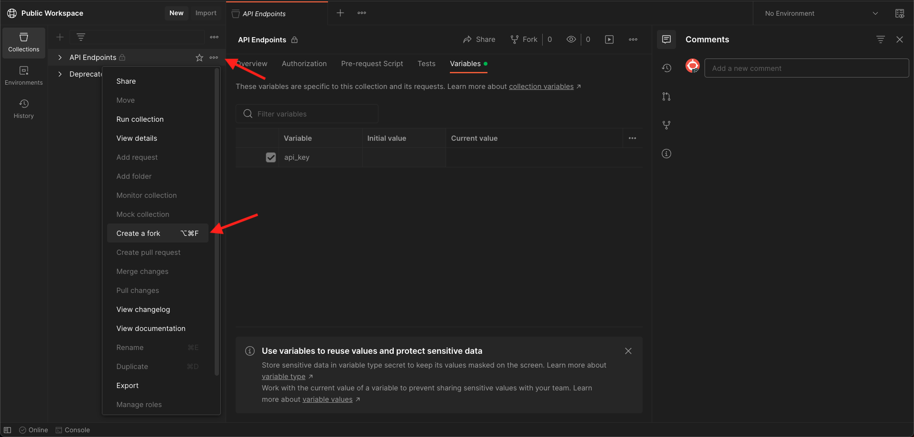Switch to the Authorization tab
This screenshot has width=914, height=437.
(x=304, y=64)
